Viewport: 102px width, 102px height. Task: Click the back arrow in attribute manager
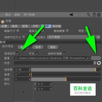[71, 15]
